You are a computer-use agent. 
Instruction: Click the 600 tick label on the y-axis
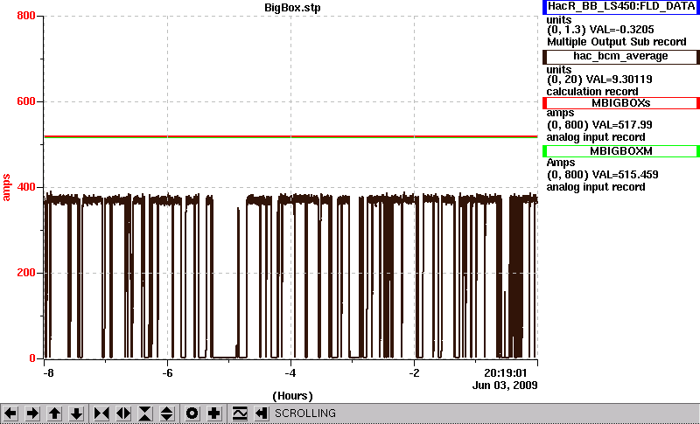pyautogui.click(x=26, y=101)
